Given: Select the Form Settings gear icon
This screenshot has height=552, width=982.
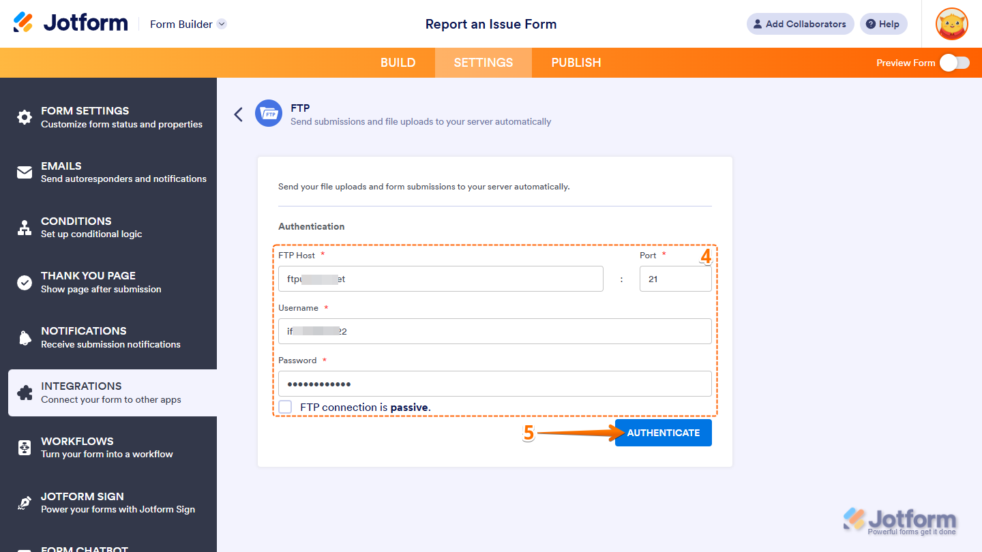Looking at the screenshot, I should (x=25, y=117).
